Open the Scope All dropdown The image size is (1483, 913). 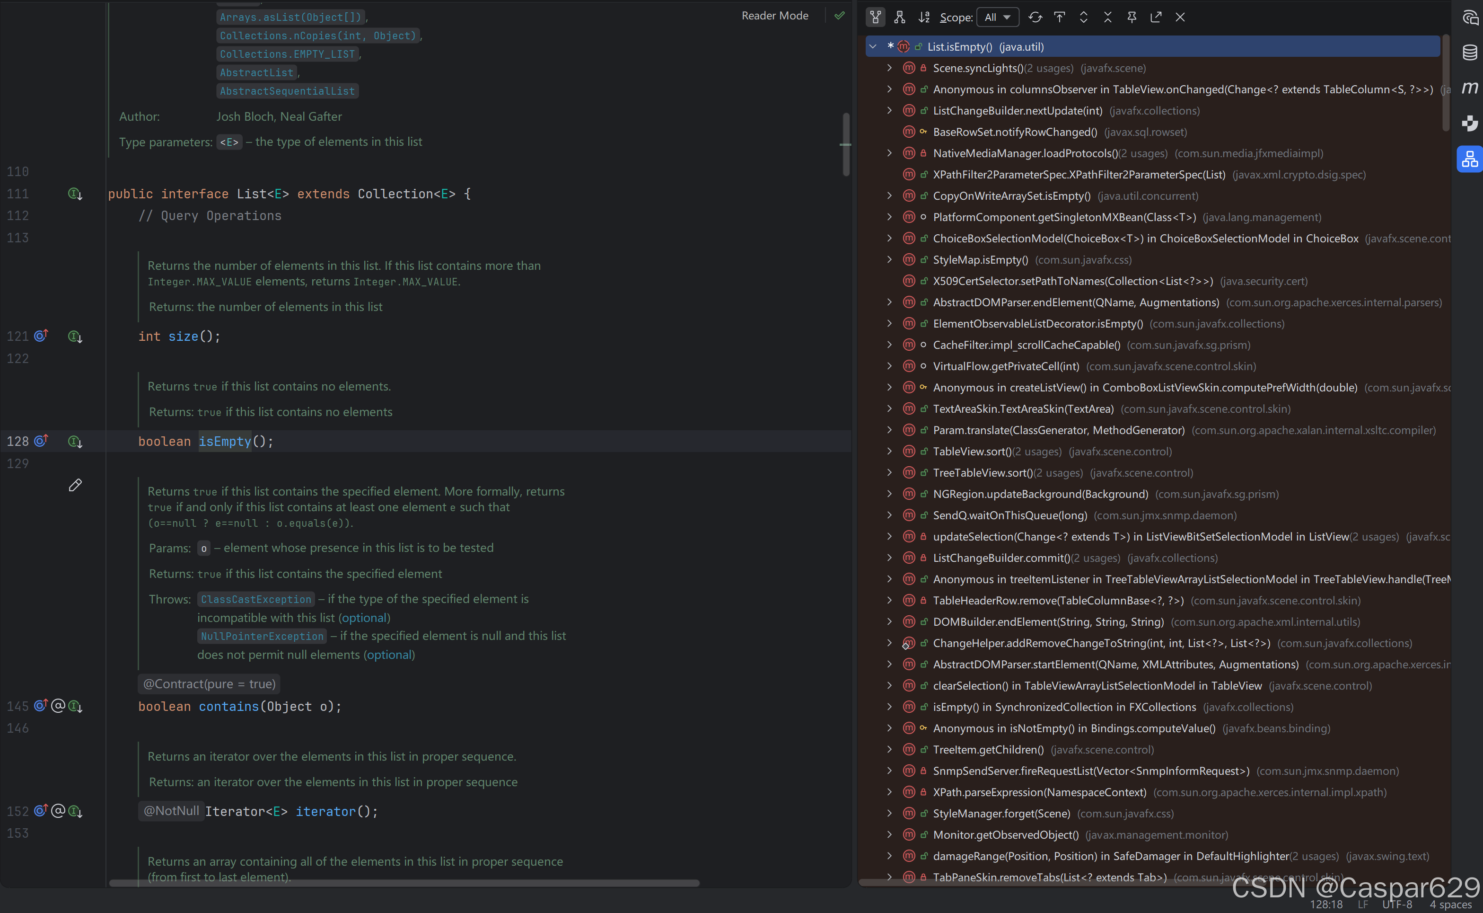coord(997,18)
